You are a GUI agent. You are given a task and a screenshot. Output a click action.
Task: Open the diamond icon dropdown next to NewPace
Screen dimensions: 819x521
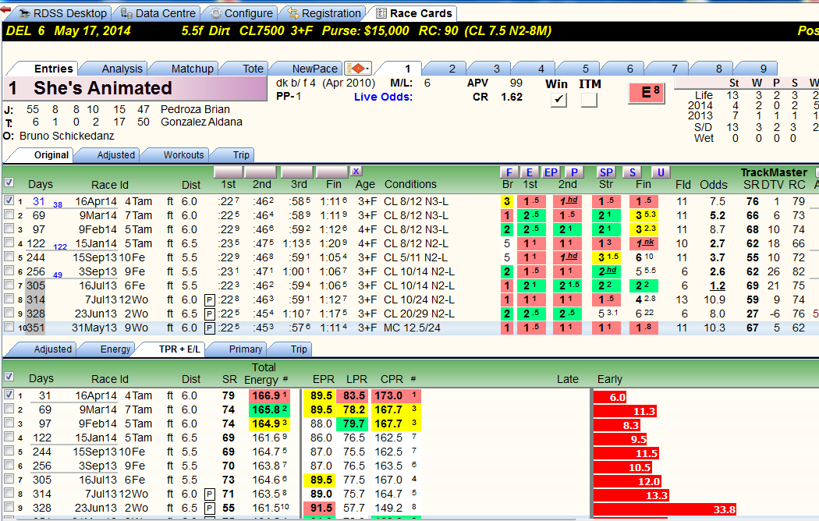[x=358, y=69]
